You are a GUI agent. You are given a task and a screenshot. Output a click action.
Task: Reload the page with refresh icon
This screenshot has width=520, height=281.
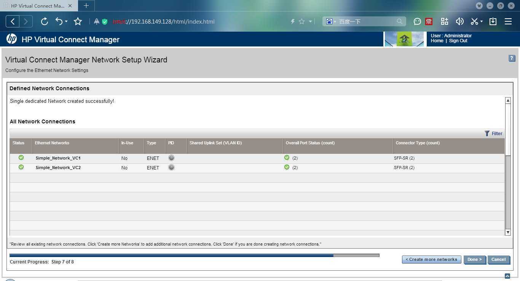(x=44, y=21)
